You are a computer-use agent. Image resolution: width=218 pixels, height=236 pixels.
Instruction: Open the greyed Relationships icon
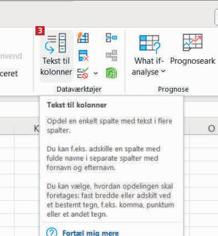click(111, 55)
